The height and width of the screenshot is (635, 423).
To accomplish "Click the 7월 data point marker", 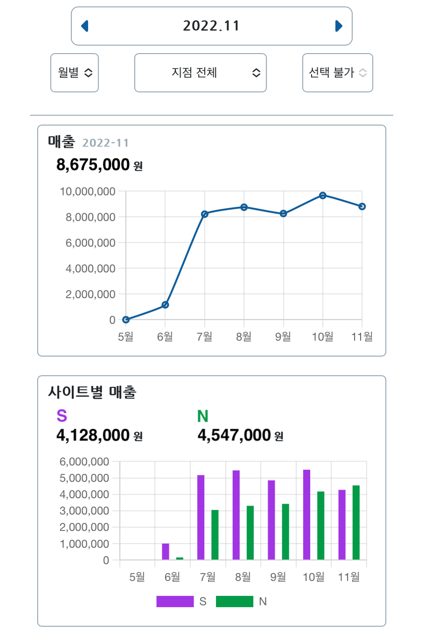I will (x=204, y=214).
